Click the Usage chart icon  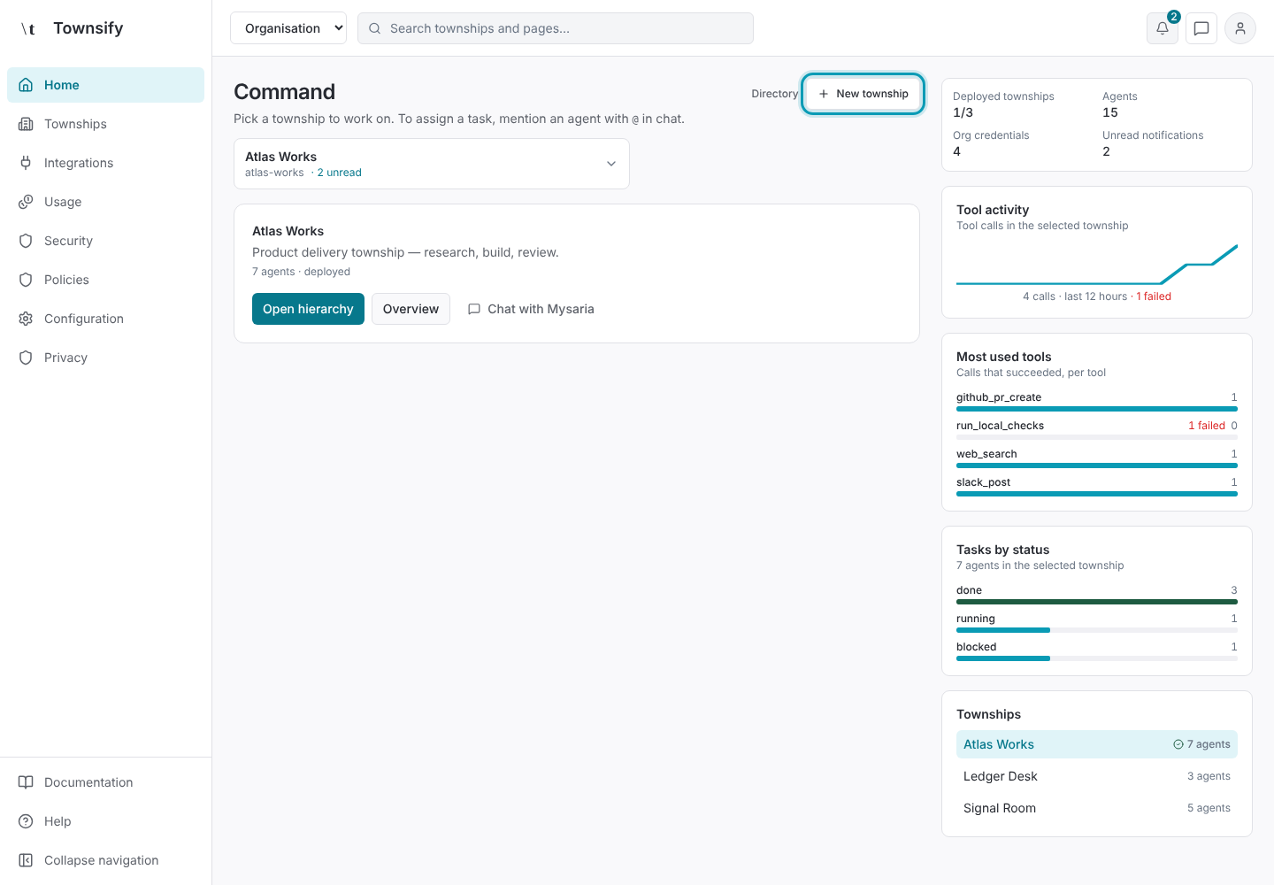pyautogui.click(x=26, y=202)
